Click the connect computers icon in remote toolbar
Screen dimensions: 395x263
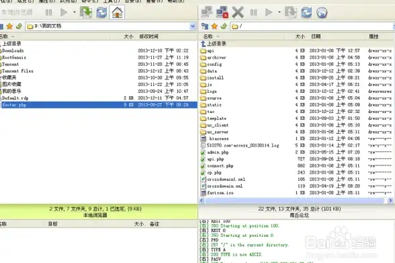[207, 12]
